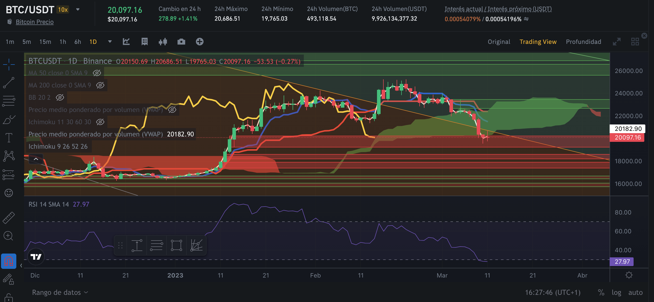Open the timeframe interval dropdown arrow
This screenshot has height=302, width=654.
[x=110, y=42]
